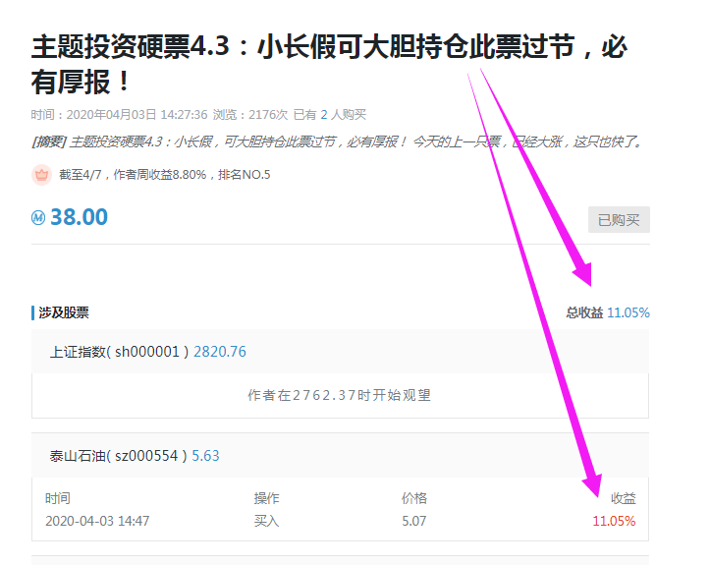This screenshot has height=565, width=710.
Task: Click the red 11.05% return cell
Action: [614, 521]
